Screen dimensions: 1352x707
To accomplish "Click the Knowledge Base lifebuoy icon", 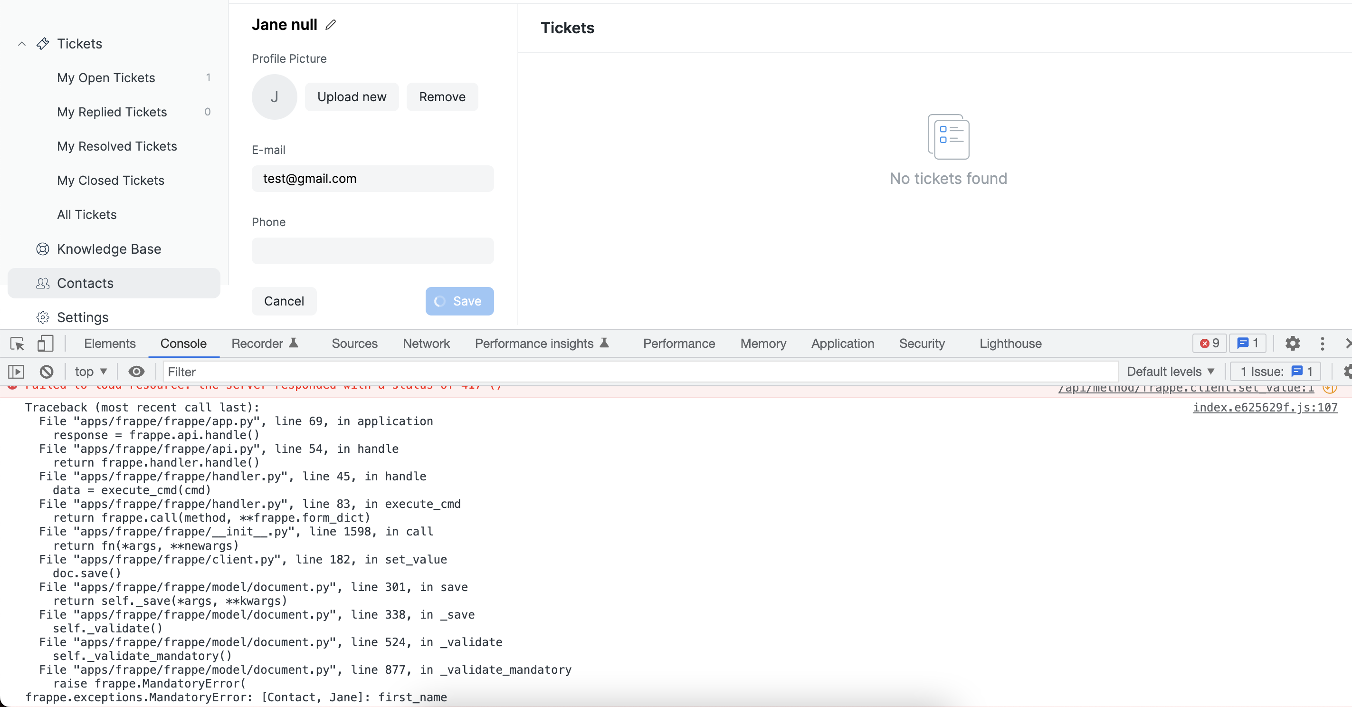I will 42,249.
